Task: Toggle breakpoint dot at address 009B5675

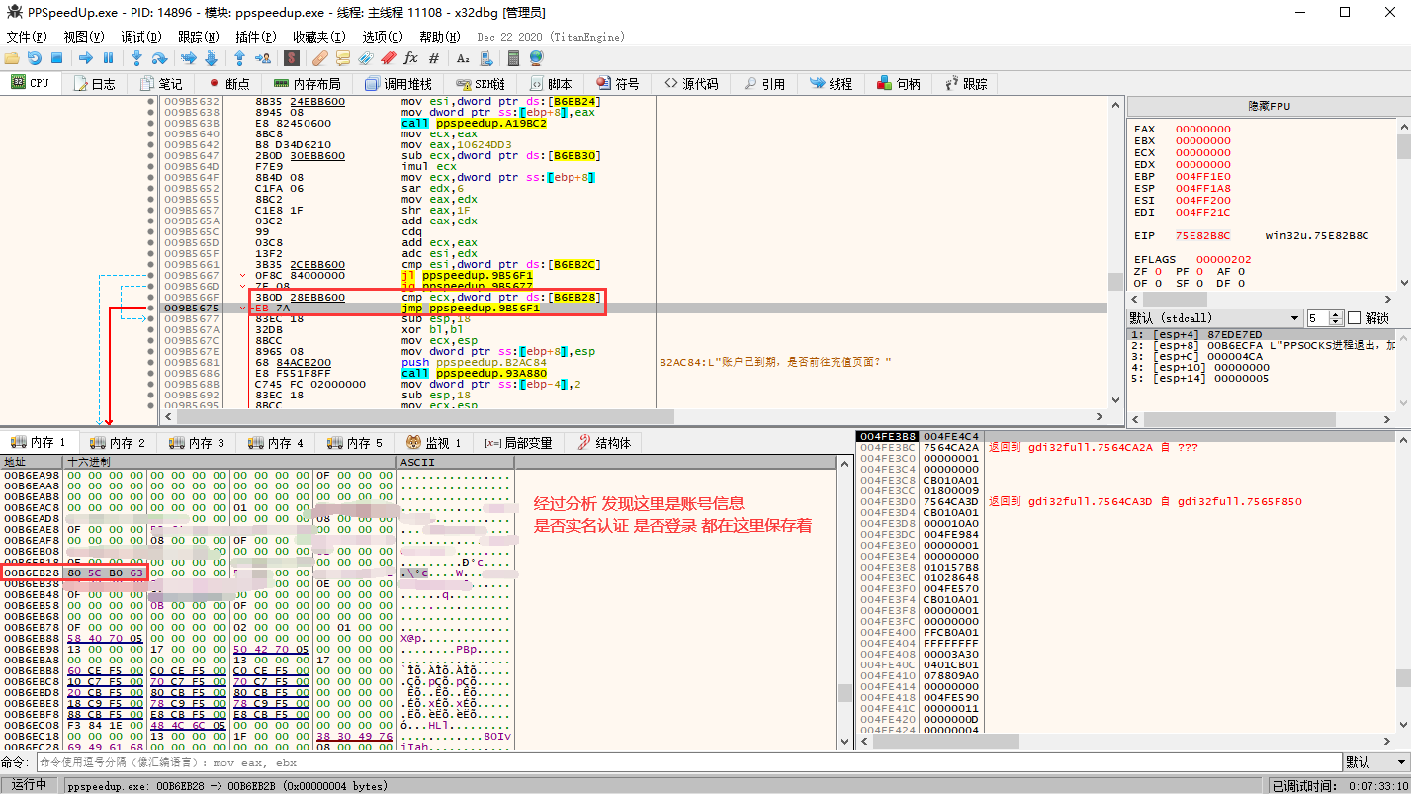Action: pos(150,309)
